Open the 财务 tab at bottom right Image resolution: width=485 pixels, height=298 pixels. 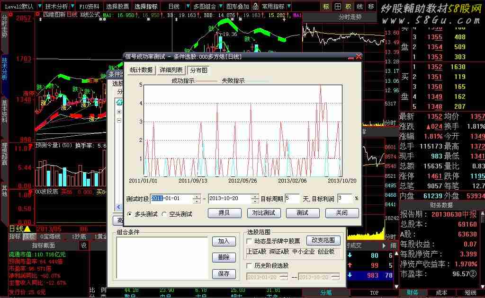(x=413, y=293)
